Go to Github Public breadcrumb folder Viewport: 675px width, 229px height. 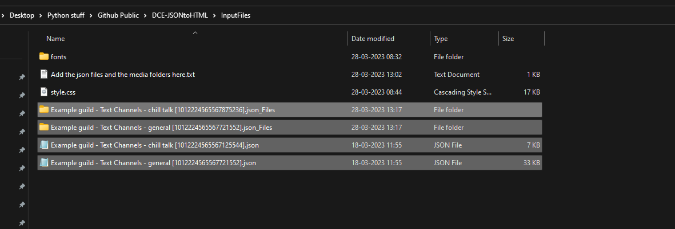click(x=117, y=15)
